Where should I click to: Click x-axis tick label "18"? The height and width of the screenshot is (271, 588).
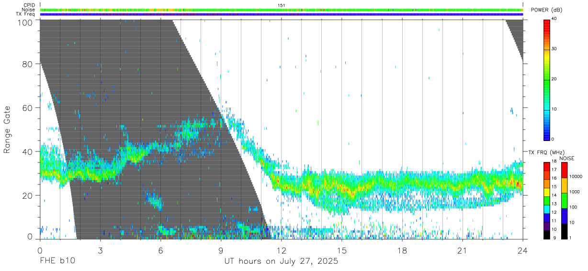click(402, 250)
